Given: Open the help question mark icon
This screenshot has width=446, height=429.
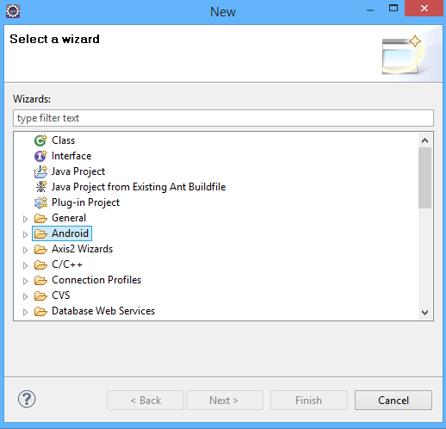Looking at the screenshot, I should [x=27, y=399].
